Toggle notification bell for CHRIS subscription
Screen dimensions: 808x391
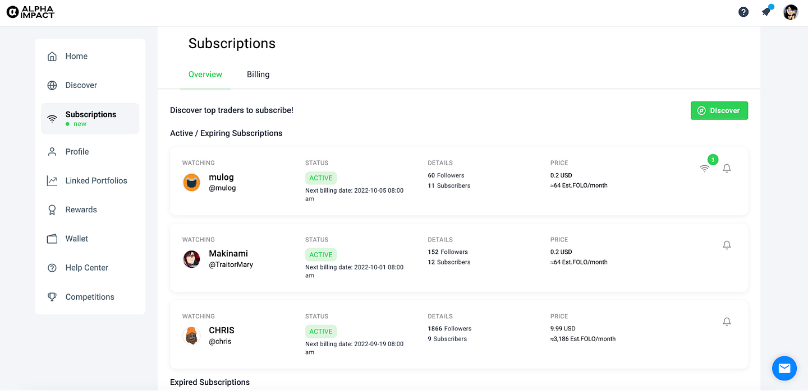point(727,322)
